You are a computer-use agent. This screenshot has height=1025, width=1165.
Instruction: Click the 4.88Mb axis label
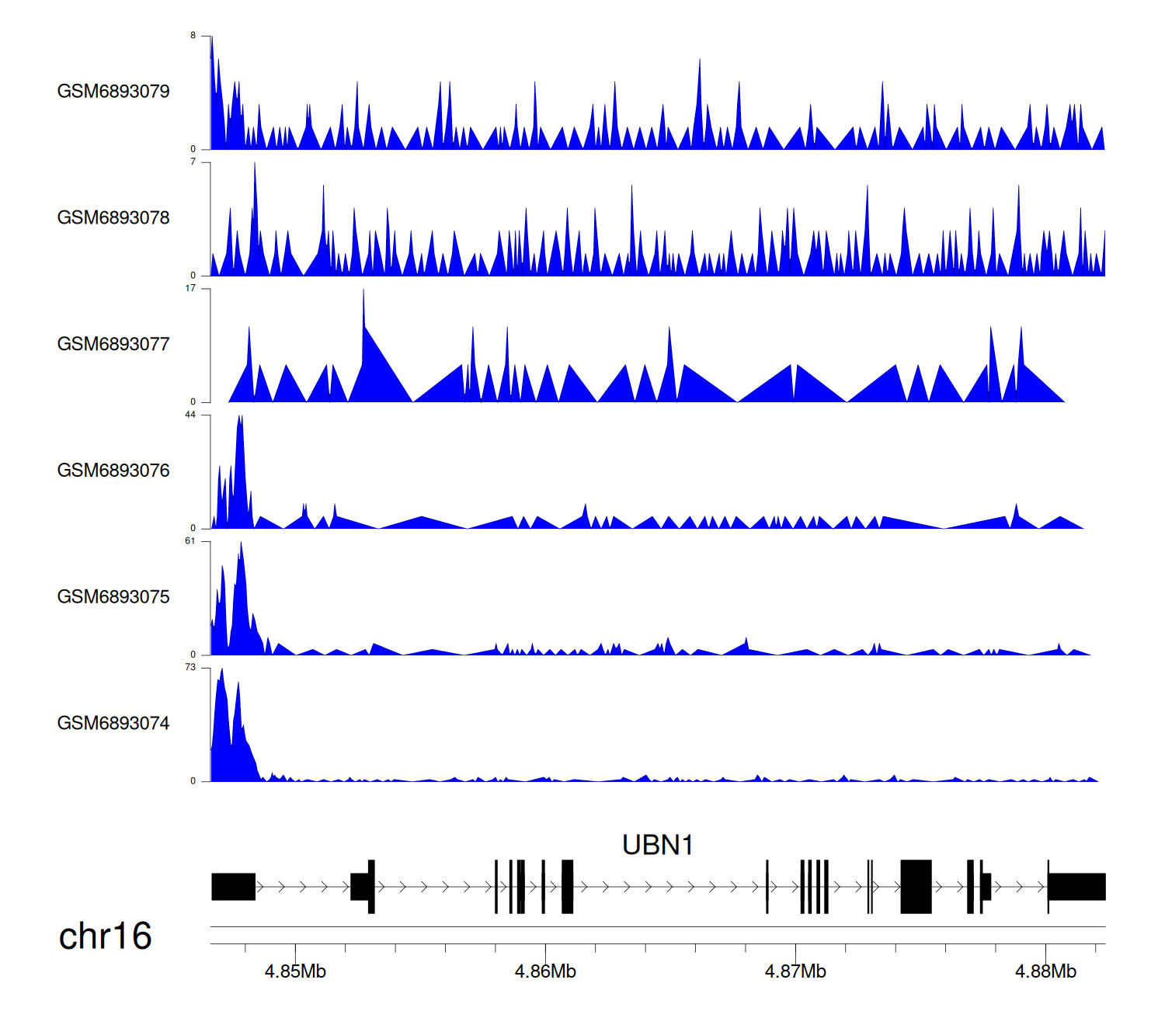point(1045,972)
